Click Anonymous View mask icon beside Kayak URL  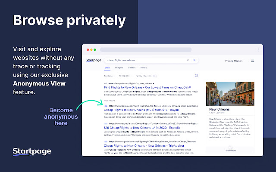coord(106,106)
